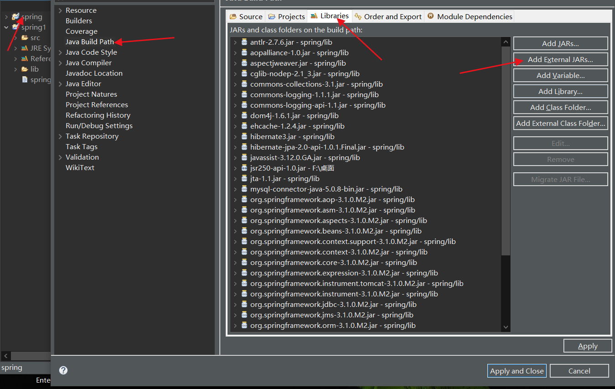Click the jar icon beside antlr-2.7.6.jar
Image resolution: width=615 pixels, height=389 pixels.
pos(244,42)
